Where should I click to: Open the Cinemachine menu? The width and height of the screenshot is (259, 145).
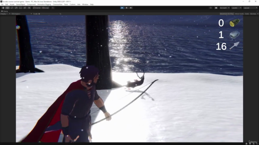(57, 4)
